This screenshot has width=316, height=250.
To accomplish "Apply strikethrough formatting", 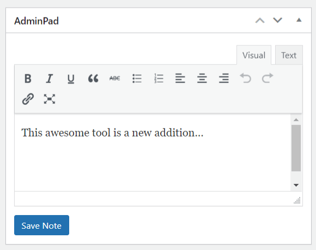I will tap(114, 79).
